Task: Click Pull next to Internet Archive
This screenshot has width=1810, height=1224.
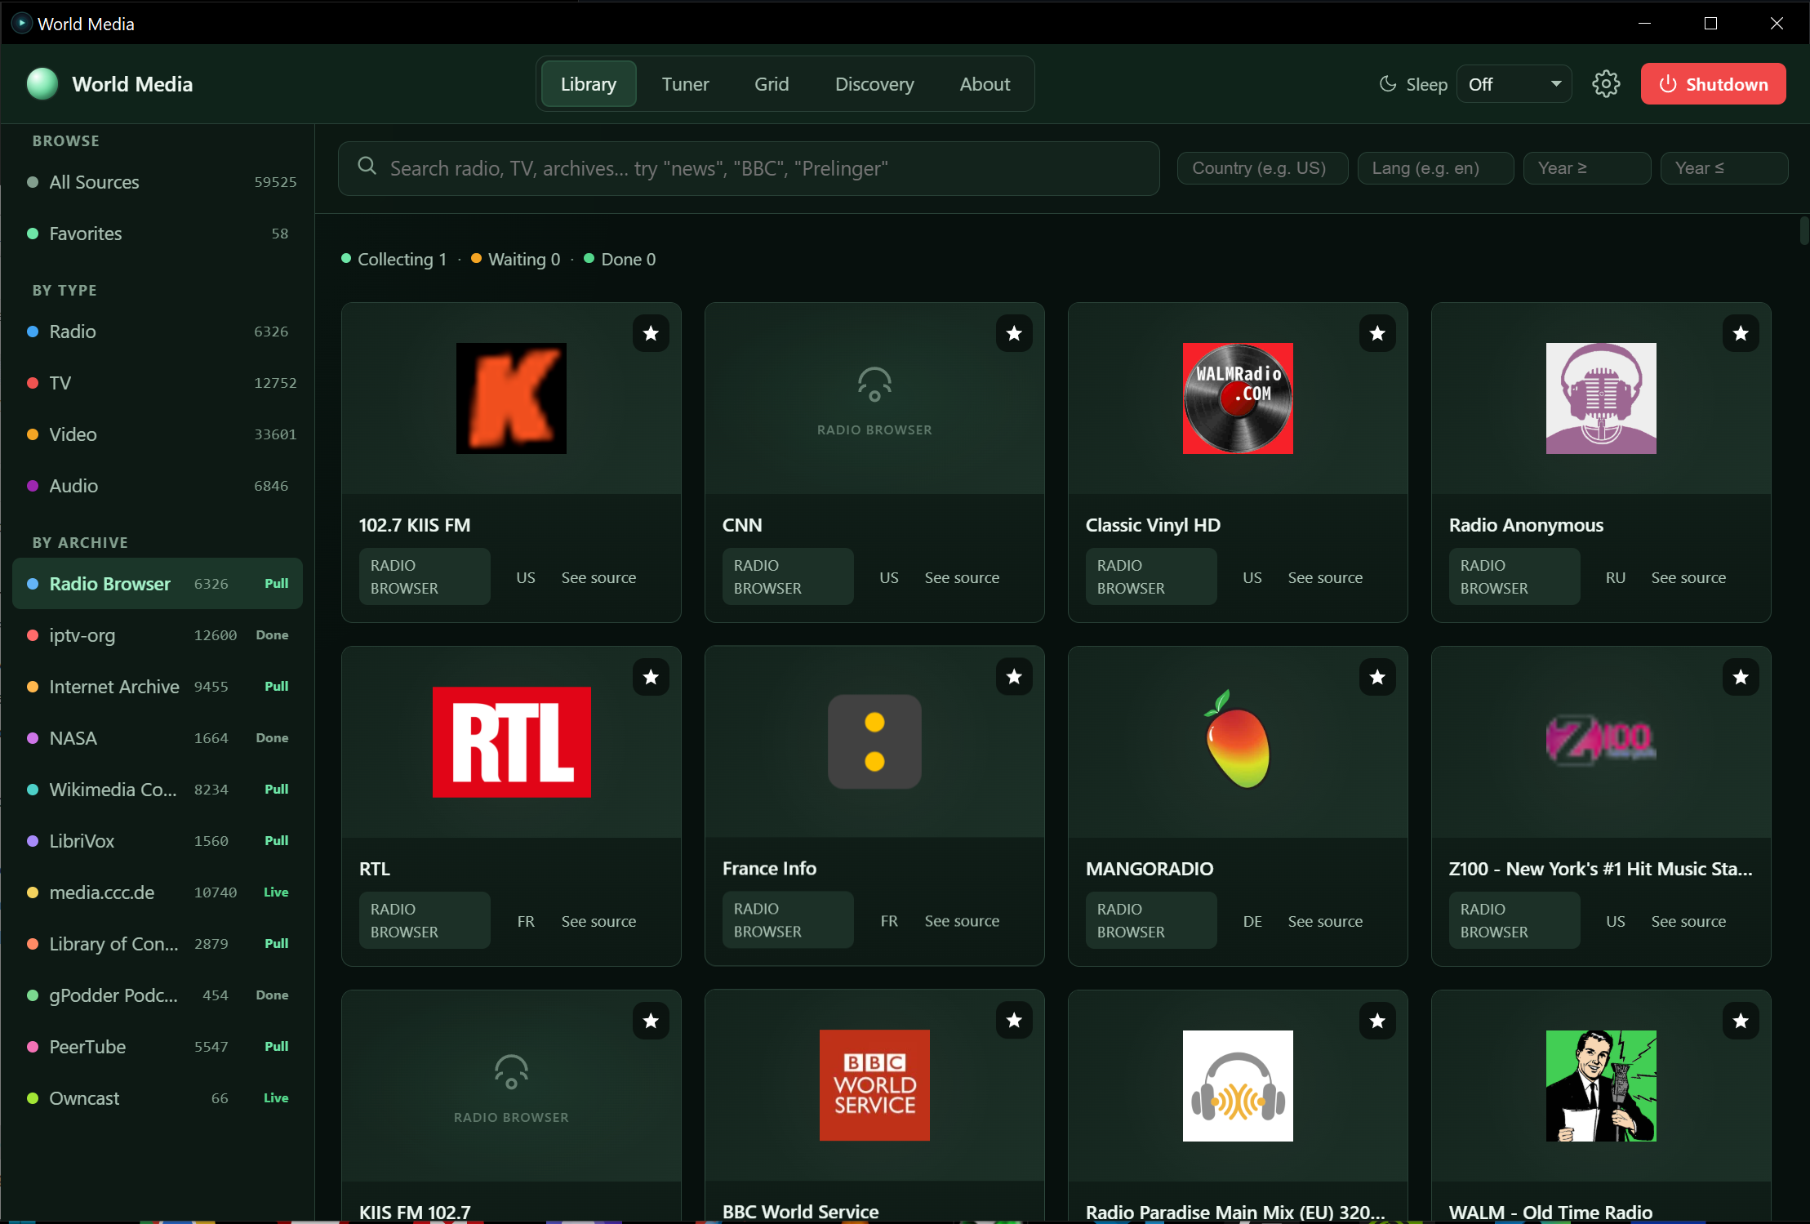Action: click(276, 687)
